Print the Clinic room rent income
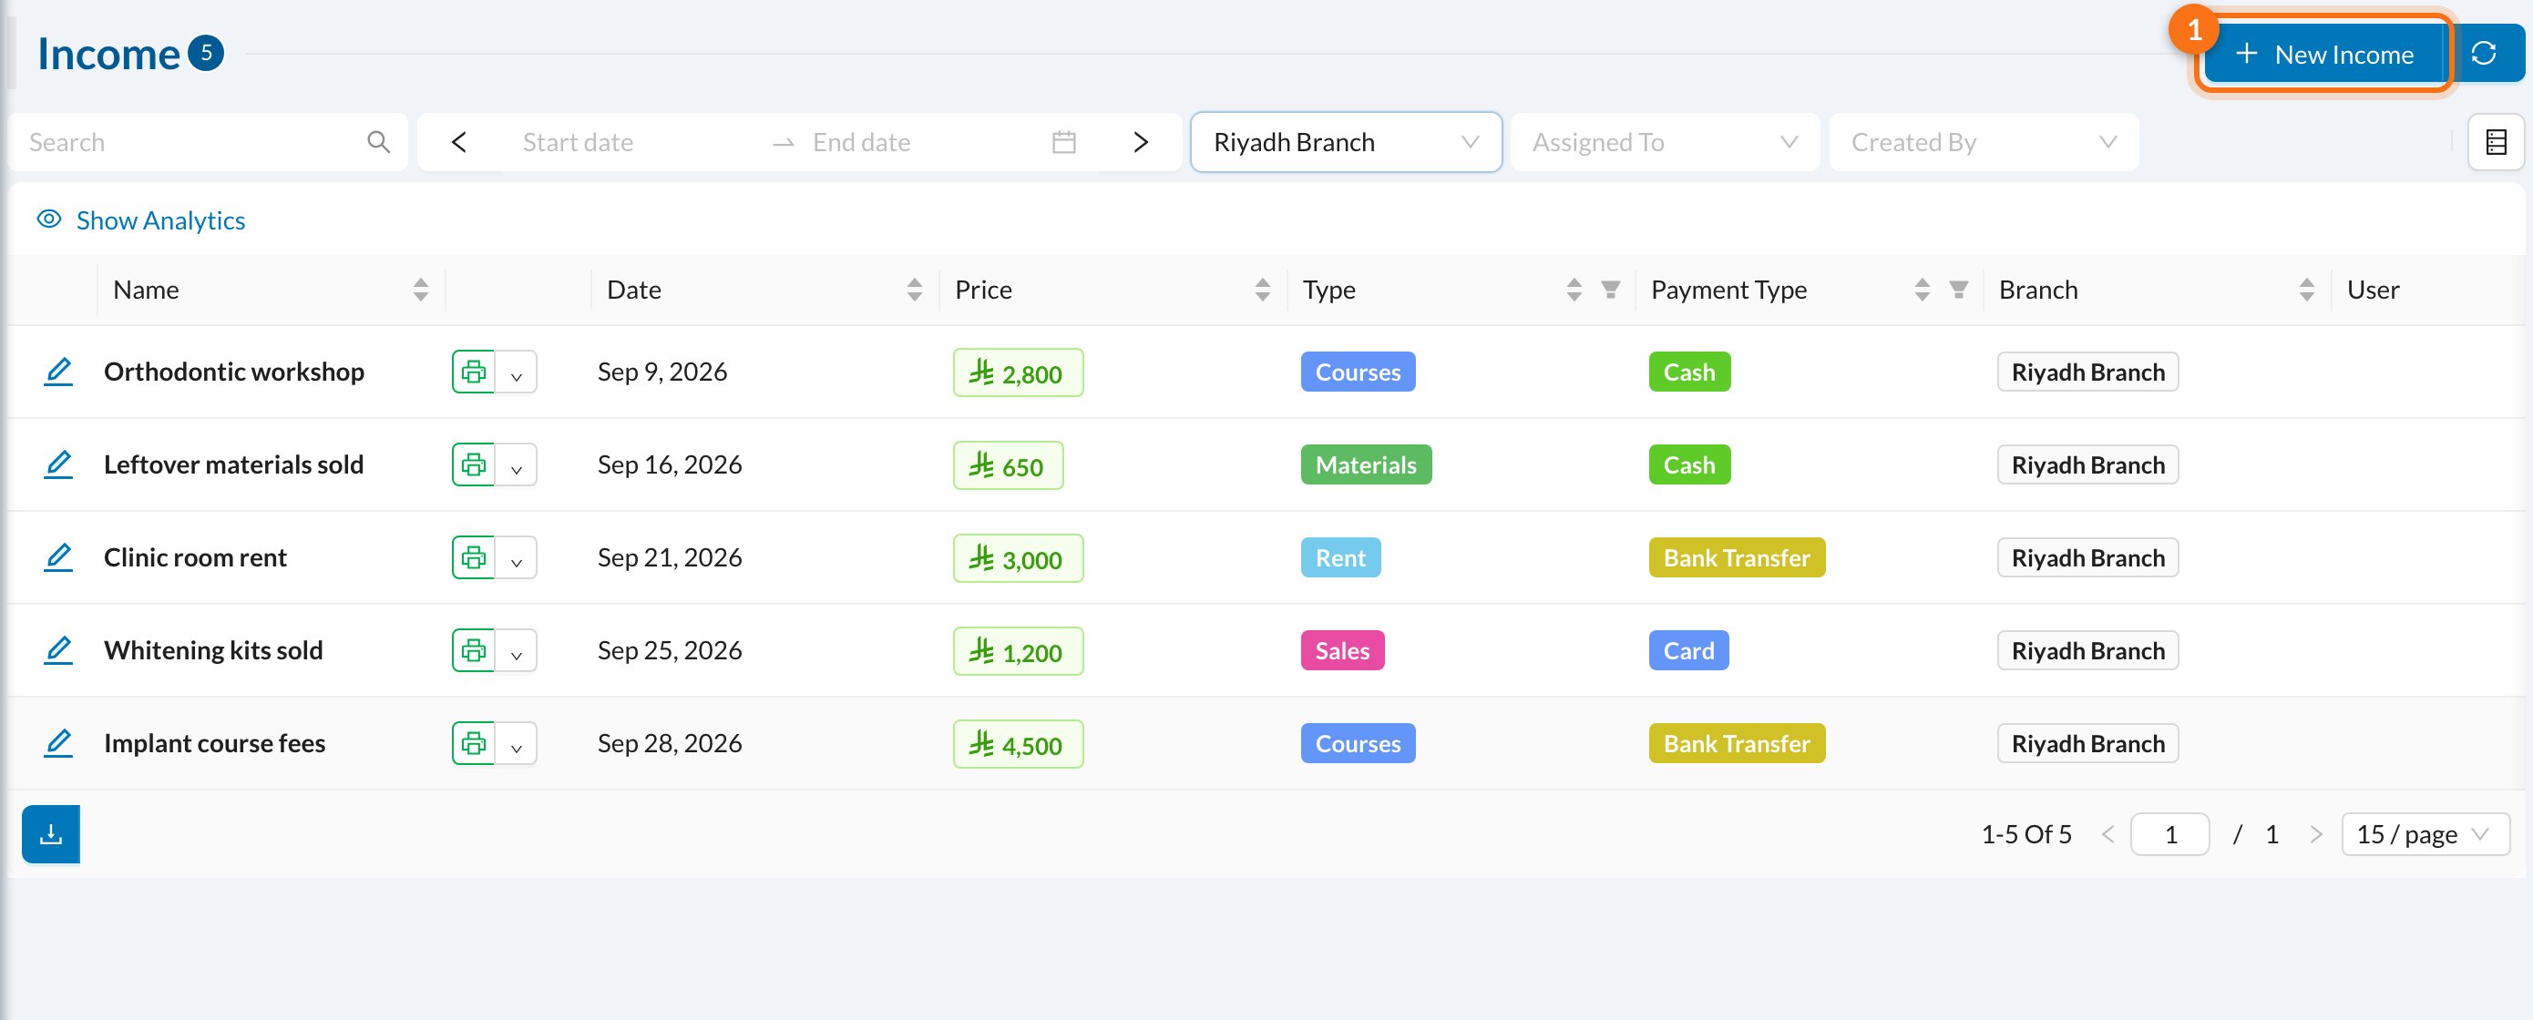Viewport: 2533px width, 1020px height. [x=474, y=557]
